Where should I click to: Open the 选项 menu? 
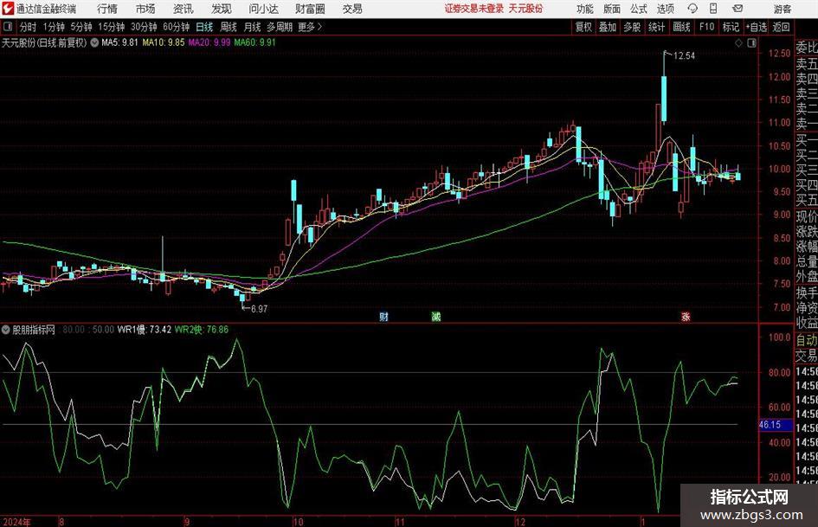[x=665, y=9]
